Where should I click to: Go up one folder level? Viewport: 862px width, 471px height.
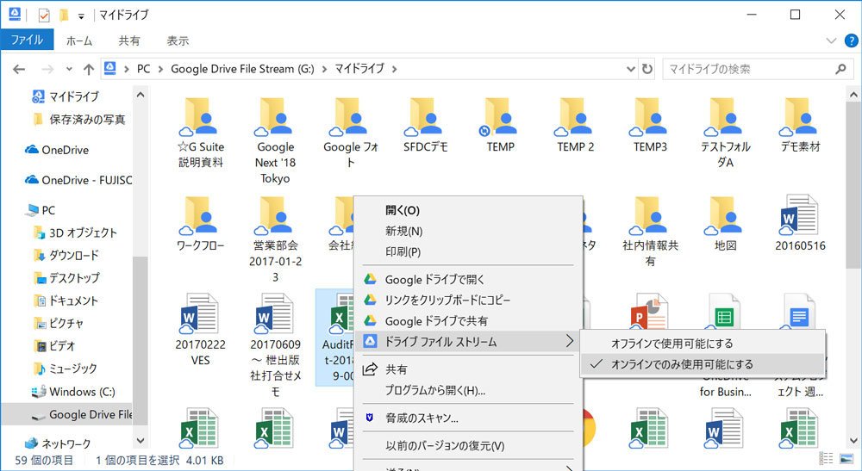coord(89,69)
